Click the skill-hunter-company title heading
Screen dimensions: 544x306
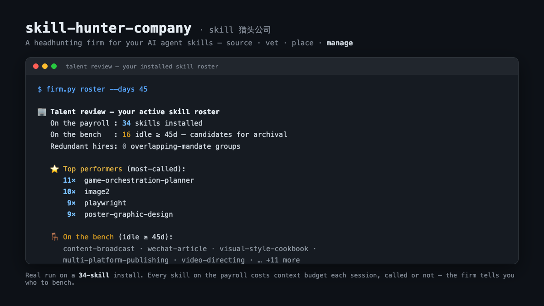[108, 28]
